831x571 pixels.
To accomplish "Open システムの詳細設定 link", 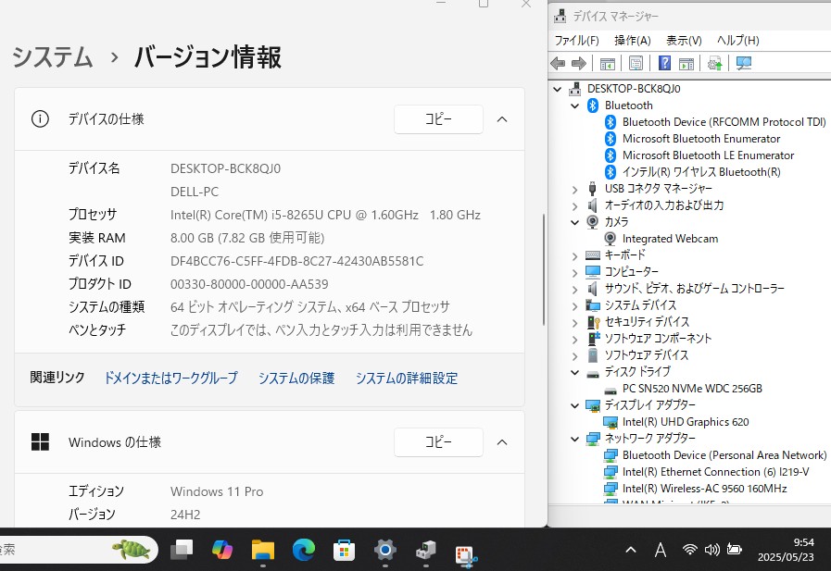I will point(407,378).
